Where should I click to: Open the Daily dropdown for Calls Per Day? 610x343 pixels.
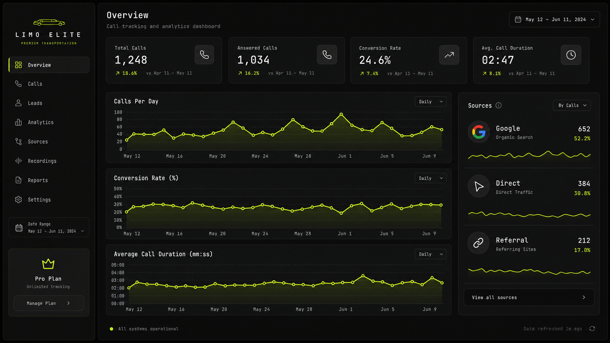pyautogui.click(x=431, y=102)
